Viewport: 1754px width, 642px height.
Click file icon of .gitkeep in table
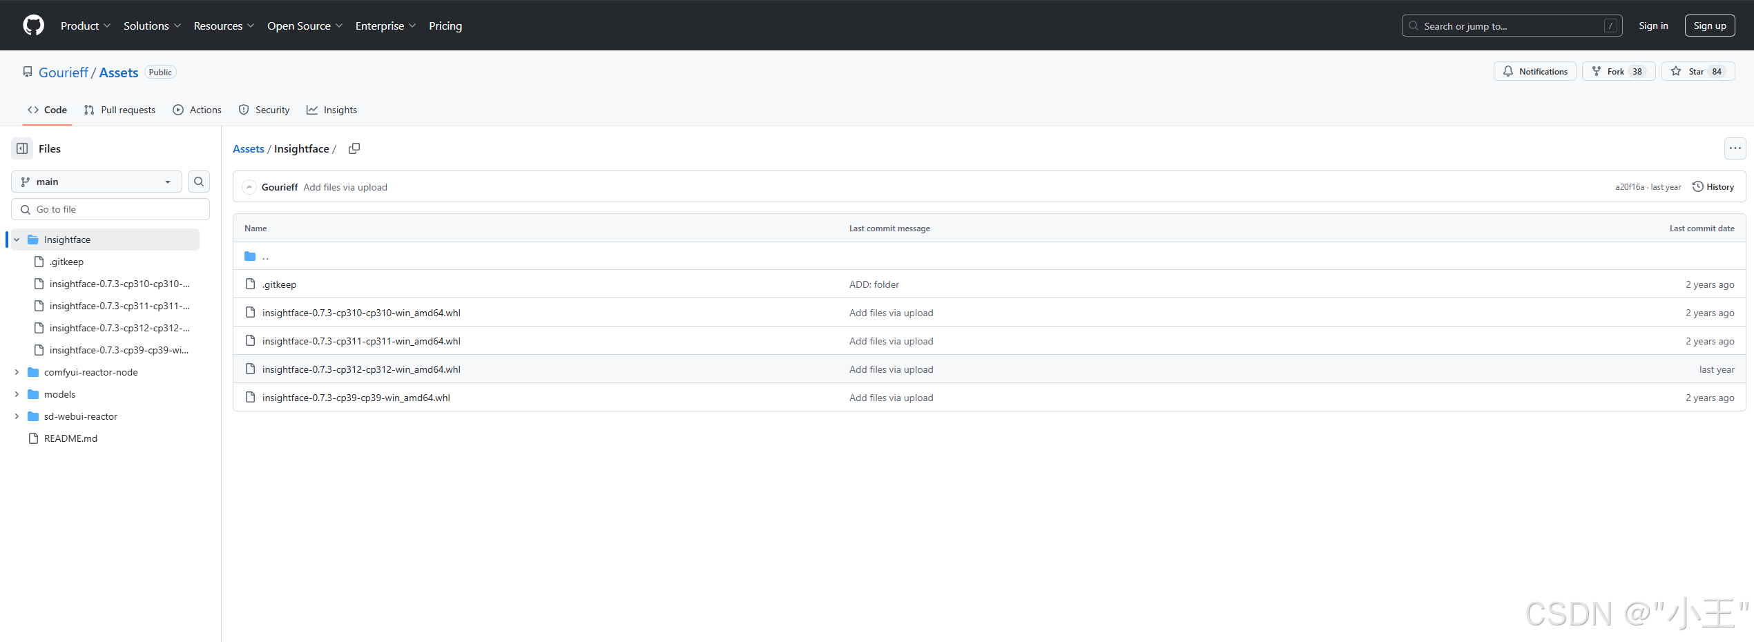[x=250, y=284]
